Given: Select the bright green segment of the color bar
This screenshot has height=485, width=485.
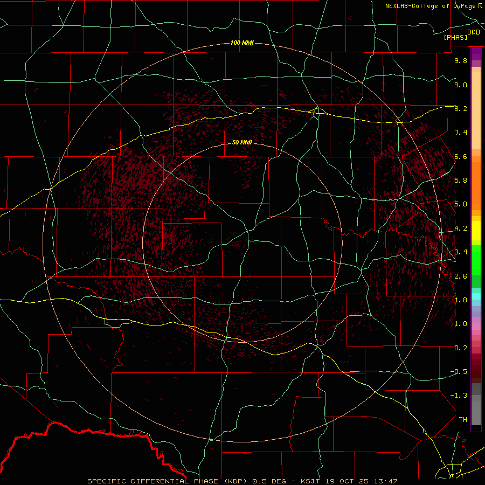Looking at the screenshot, I should click(476, 260).
